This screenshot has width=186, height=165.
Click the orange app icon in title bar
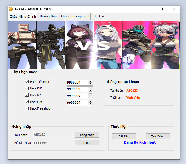(11, 9)
